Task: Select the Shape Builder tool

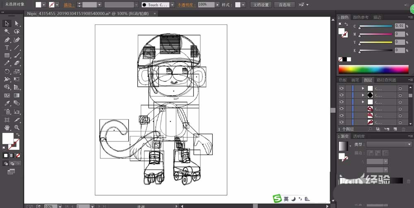Action: click(x=7, y=87)
